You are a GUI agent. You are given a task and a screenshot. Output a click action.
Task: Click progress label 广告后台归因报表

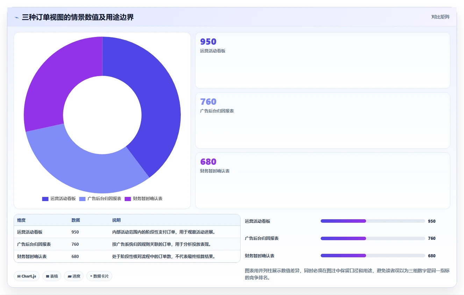(262, 238)
